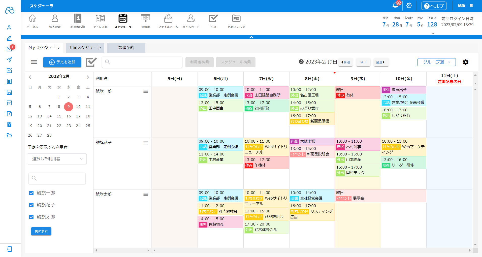Open the Time Card icon

click(x=191, y=21)
